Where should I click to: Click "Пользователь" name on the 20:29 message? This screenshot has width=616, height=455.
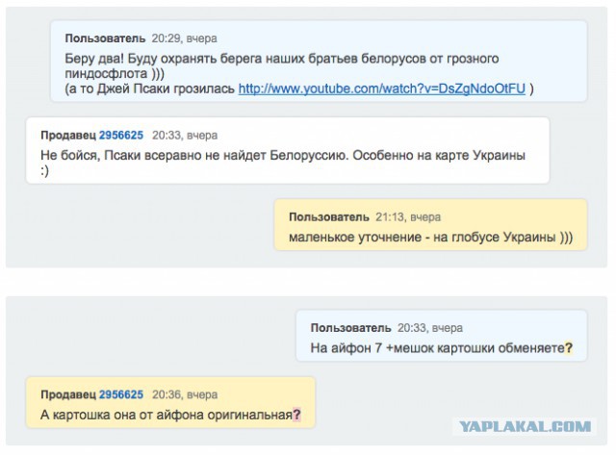point(105,38)
